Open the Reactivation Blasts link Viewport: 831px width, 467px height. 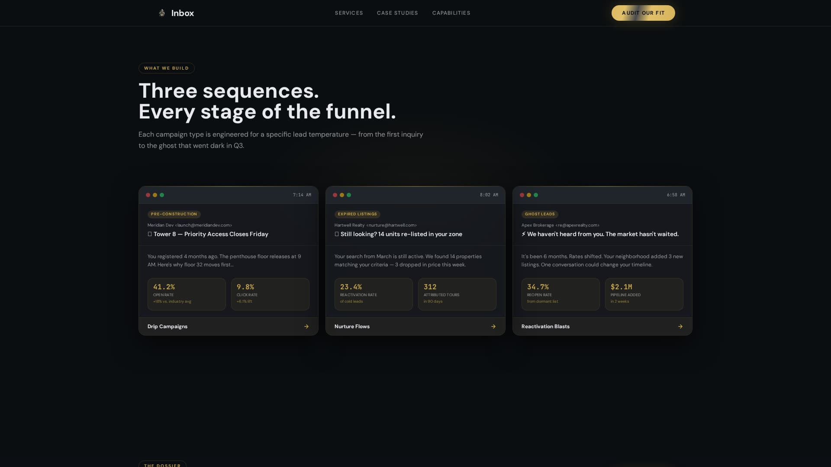click(x=545, y=326)
